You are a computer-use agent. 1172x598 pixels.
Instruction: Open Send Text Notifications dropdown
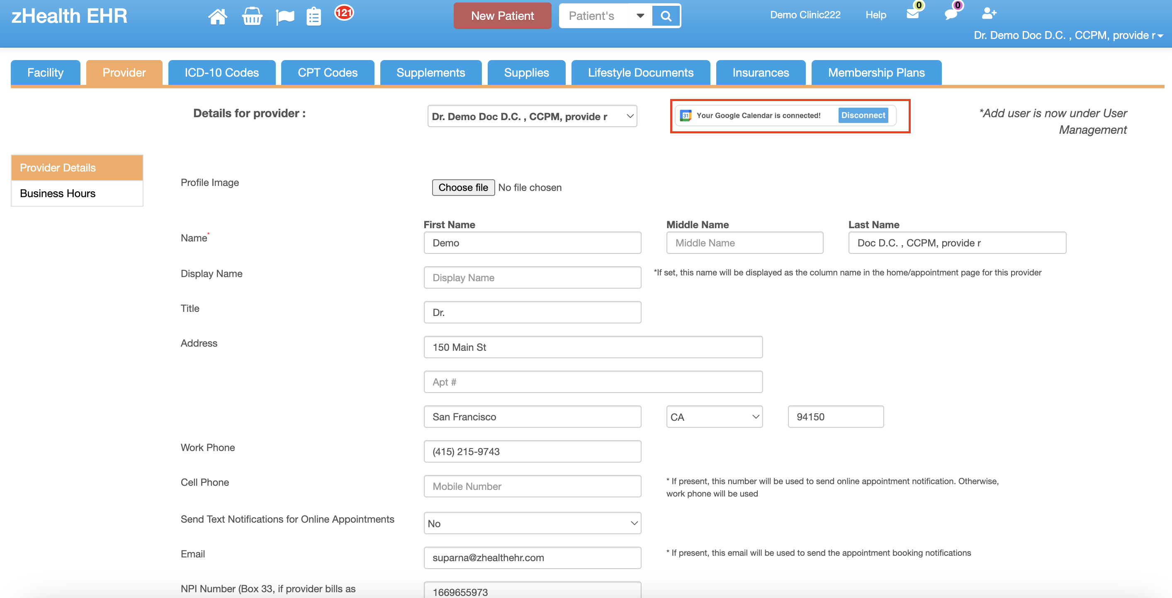(x=533, y=523)
